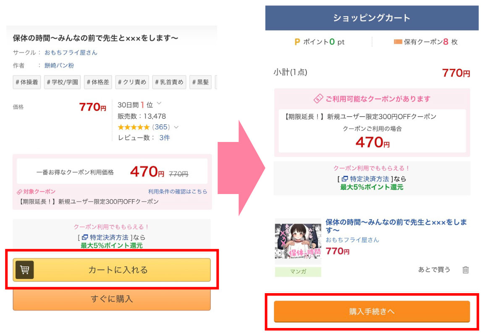Click the product thumbnail in the cart
483x336 pixels.
pos(298,241)
